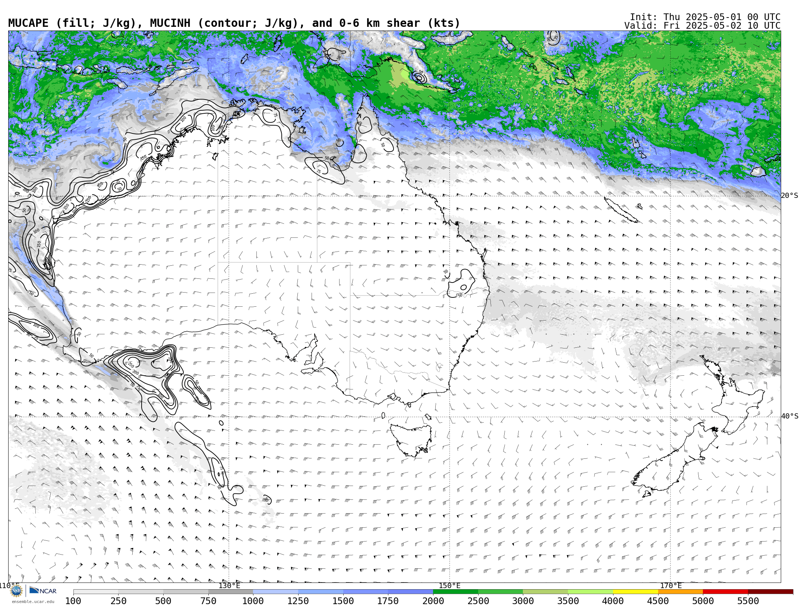Click the colorbar label 250
The width and height of the screenshot is (805, 606).
(118, 601)
